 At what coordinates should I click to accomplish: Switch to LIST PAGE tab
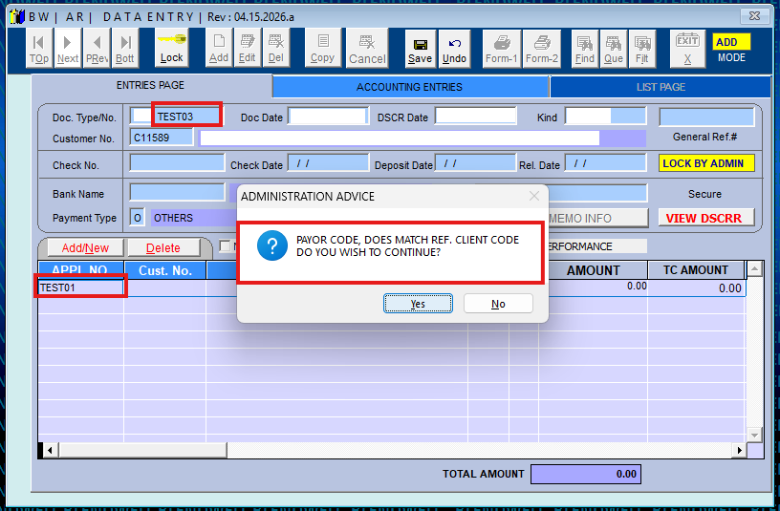661,87
